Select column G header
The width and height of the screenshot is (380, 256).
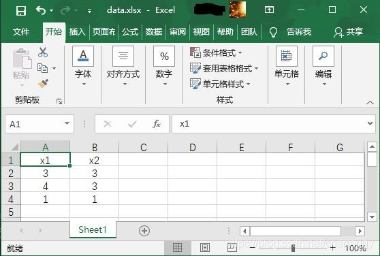[x=340, y=147]
